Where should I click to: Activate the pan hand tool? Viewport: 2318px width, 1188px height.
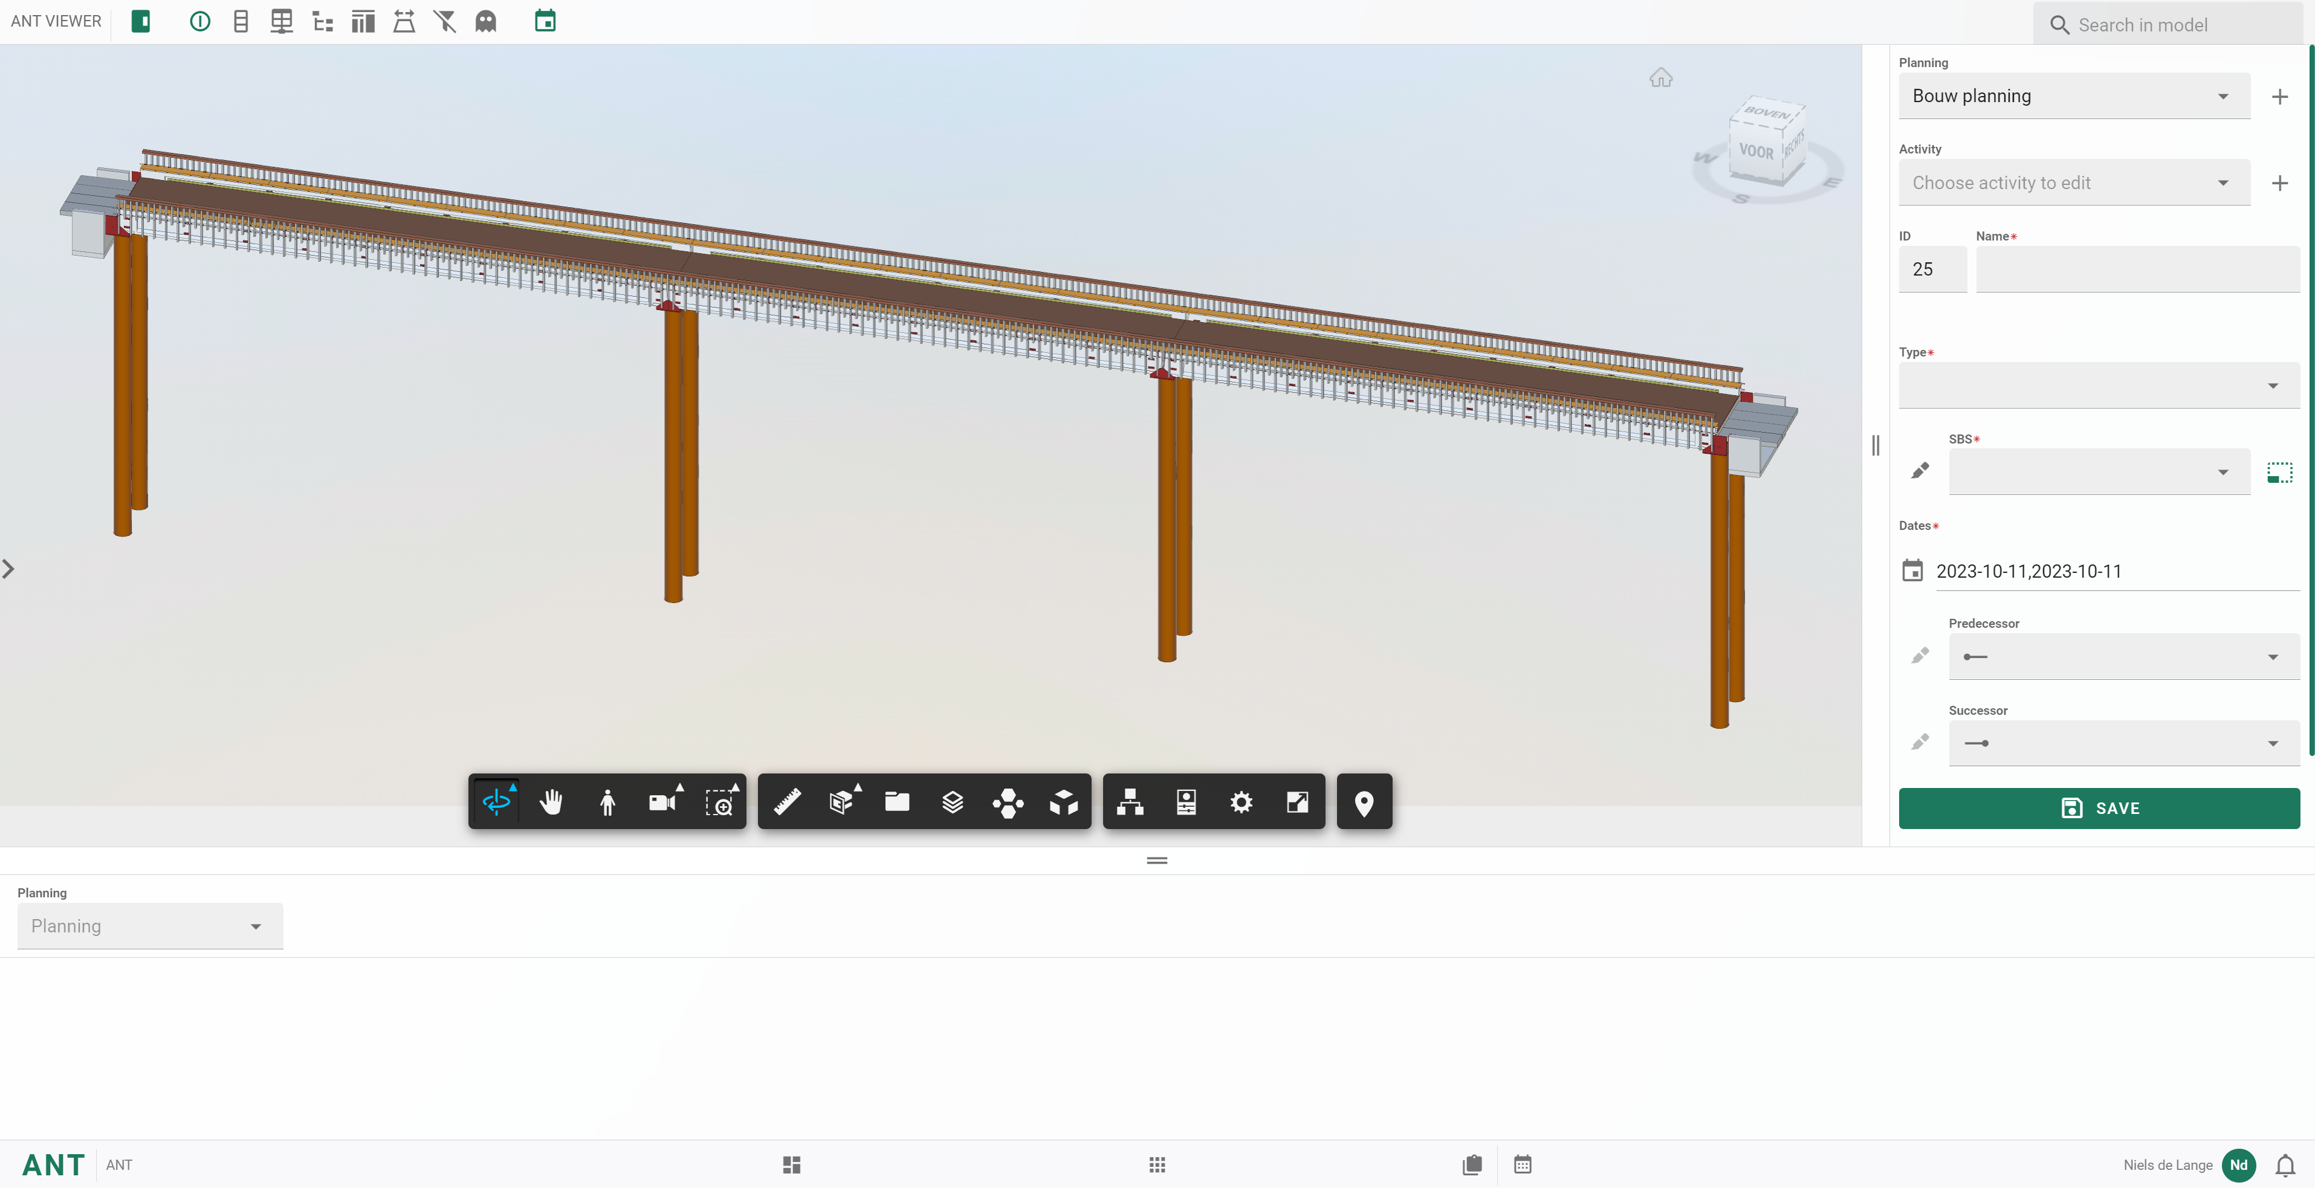click(551, 801)
